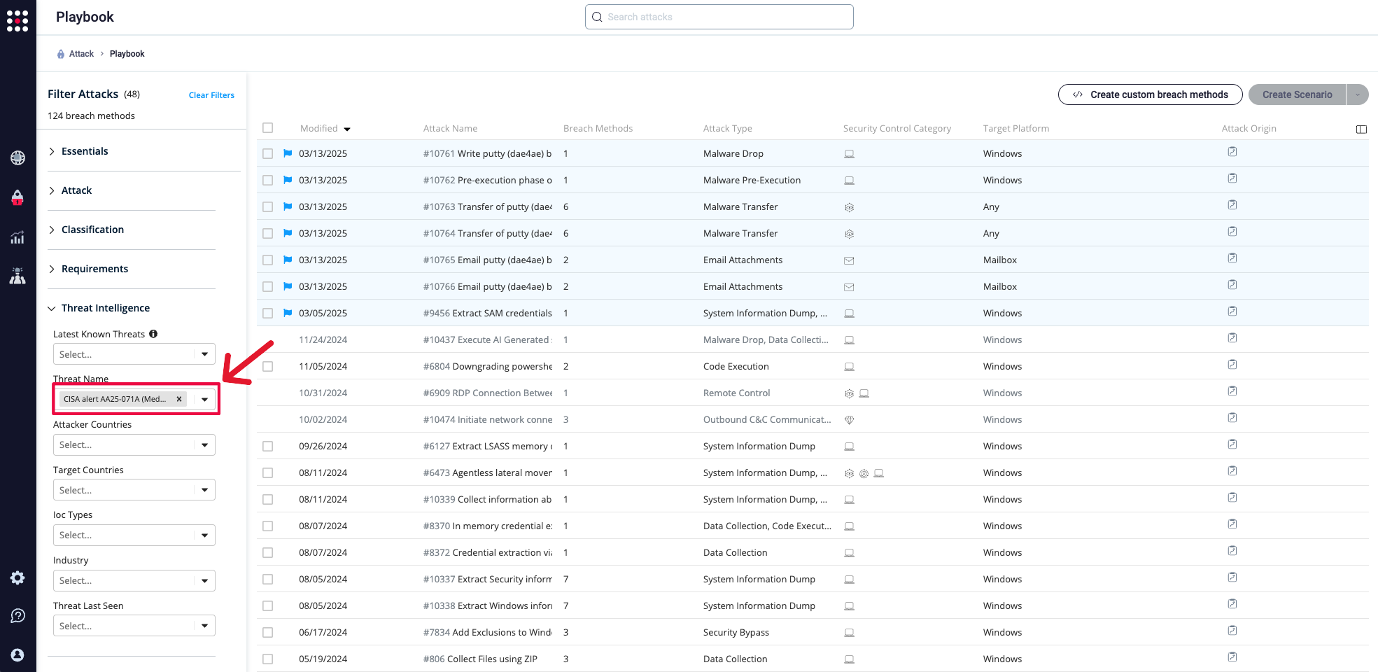The height and width of the screenshot is (672, 1378).
Task: Open the user profile icon in sidebar
Action: [17, 654]
